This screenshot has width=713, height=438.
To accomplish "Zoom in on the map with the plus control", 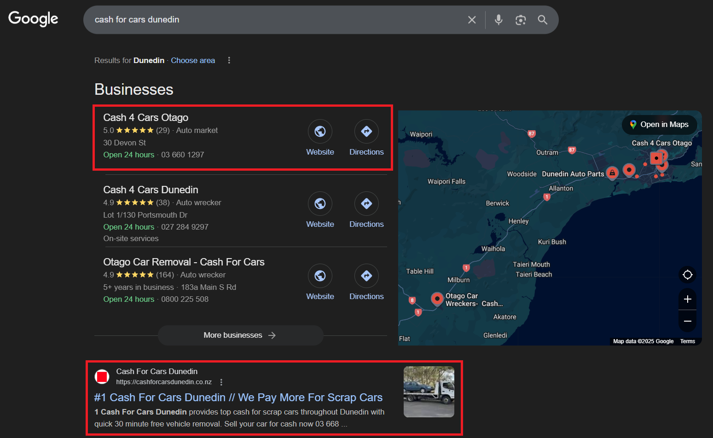I will pos(687,299).
